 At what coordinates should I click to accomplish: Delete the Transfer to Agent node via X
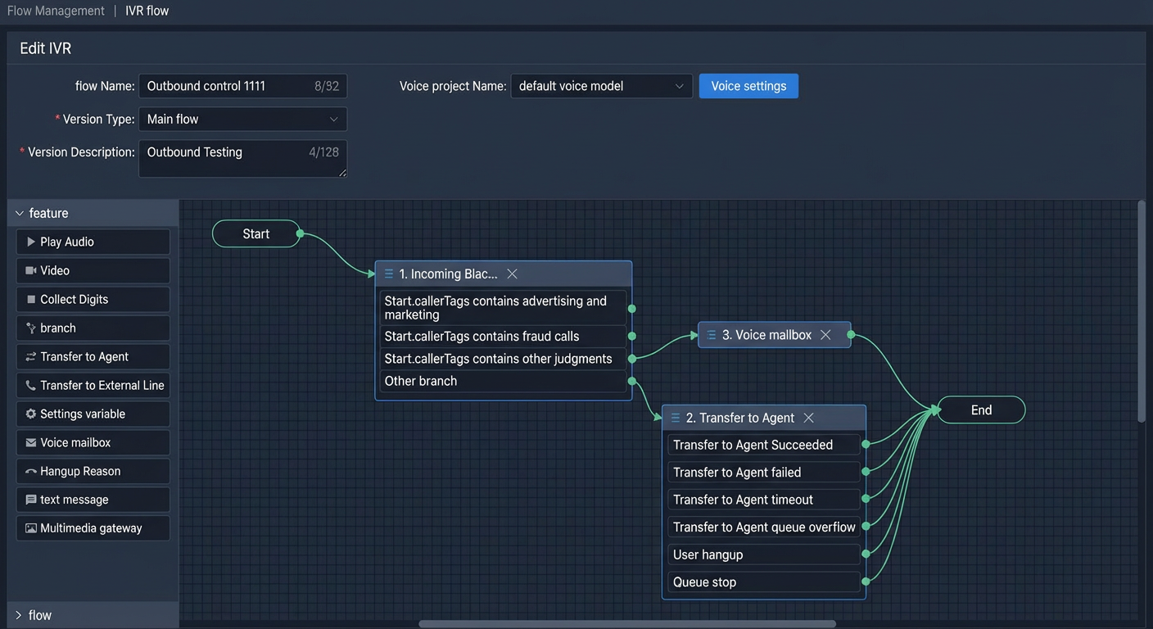pyautogui.click(x=808, y=418)
